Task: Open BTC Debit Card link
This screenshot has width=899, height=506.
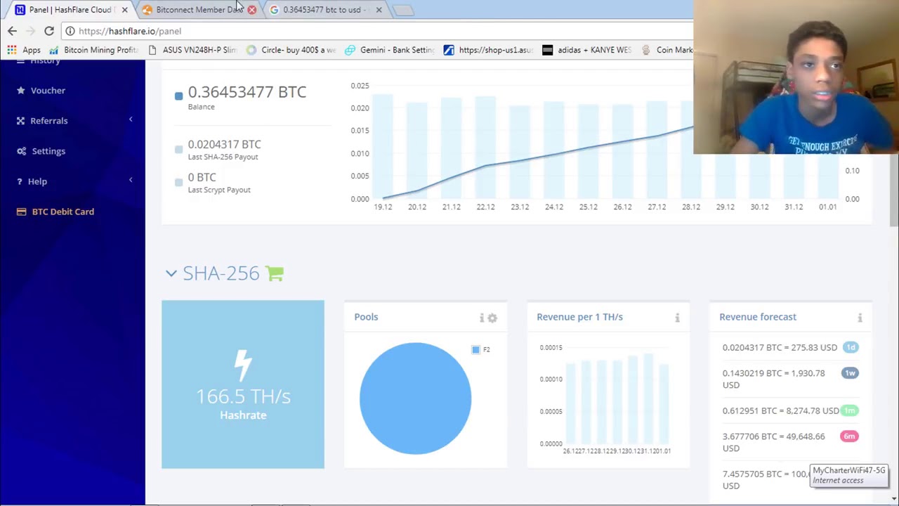Action: click(x=63, y=212)
